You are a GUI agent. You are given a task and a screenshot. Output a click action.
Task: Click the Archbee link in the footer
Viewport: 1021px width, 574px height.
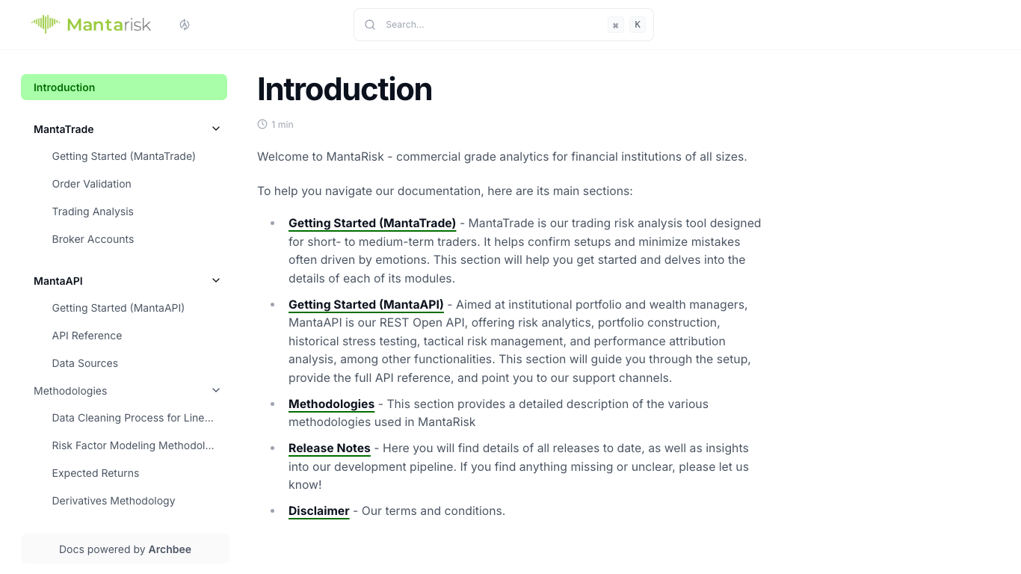[x=170, y=549]
